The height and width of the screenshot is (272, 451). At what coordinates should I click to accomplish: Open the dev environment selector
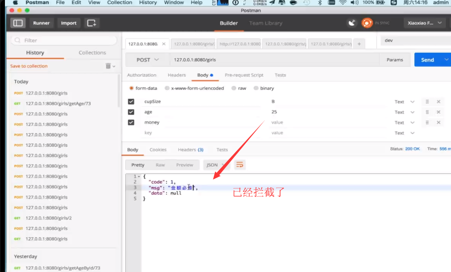pyautogui.click(x=416, y=41)
